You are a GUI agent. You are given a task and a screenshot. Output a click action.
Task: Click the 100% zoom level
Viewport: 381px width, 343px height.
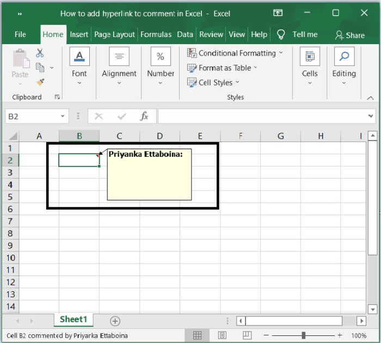tap(359, 336)
